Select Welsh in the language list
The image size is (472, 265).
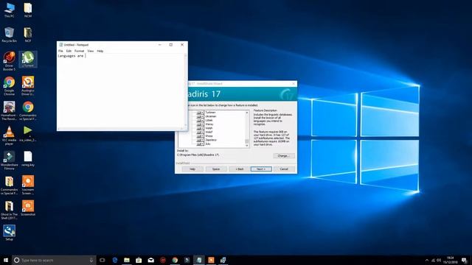tap(209, 128)
